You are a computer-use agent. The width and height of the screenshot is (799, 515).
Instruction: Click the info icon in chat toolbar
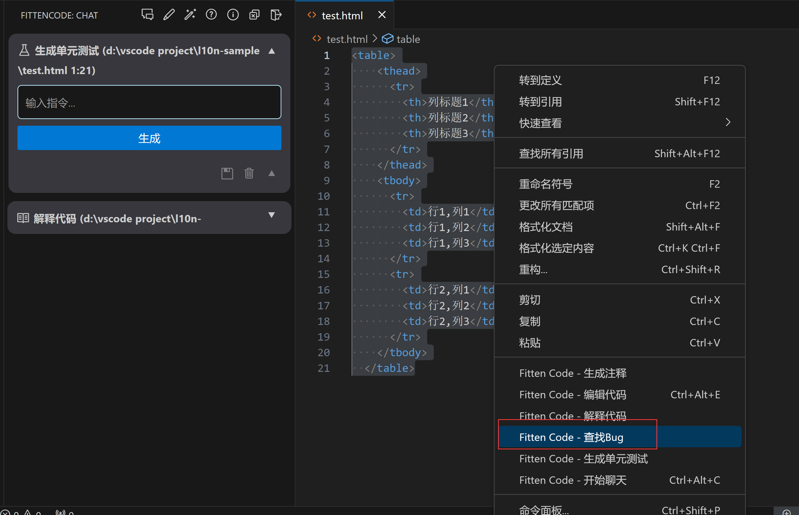coord(233,15)
